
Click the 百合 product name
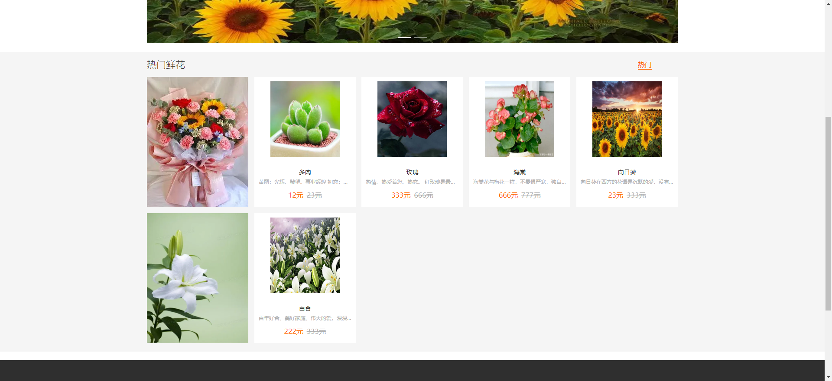(305, 308)
